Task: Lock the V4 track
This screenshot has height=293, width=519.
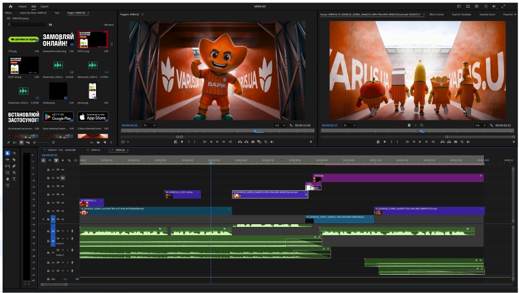Action: tap(49, 194)
